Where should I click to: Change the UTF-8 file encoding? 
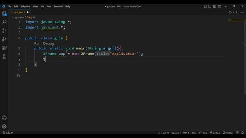pyautogui.click(x=186, y=133)
